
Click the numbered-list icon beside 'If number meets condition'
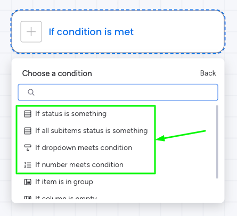(28, 165)
